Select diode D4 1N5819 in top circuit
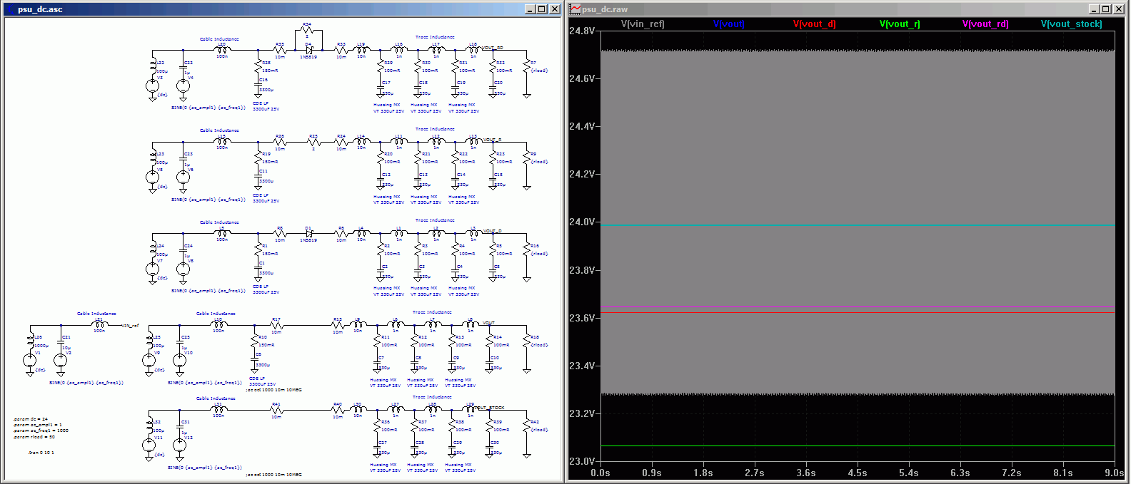The image size is (1131, 484). pyautogui.click(x=309, y=50)
